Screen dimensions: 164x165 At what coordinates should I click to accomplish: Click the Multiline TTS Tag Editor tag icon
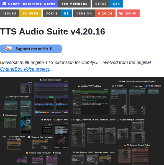tap(79, 86)
